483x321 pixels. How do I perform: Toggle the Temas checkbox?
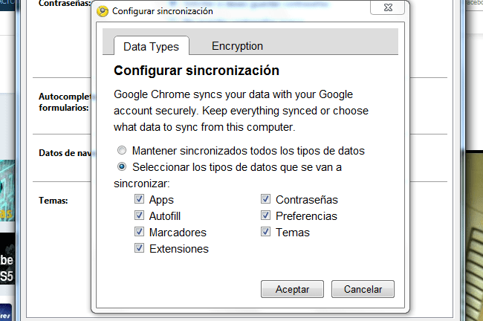(x=265, y=232)
